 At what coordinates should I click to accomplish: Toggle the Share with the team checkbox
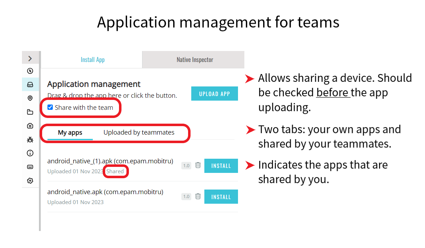pyautogui.click(x=50, y=107)
